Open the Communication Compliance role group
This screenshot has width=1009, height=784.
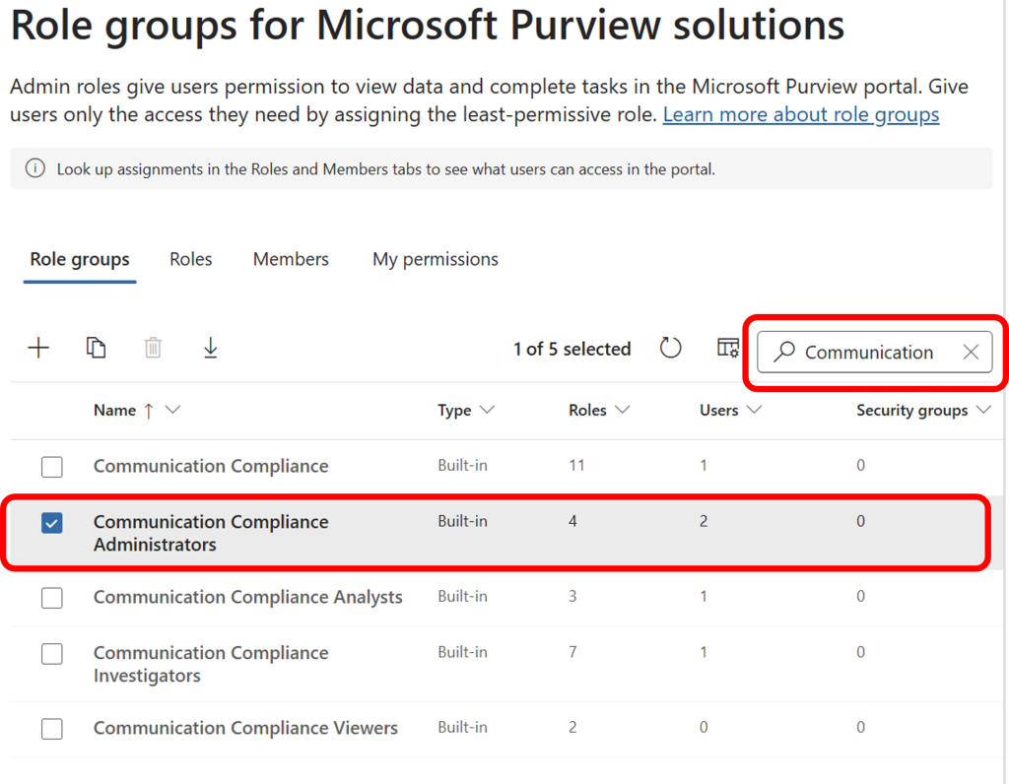click(211, 466)
